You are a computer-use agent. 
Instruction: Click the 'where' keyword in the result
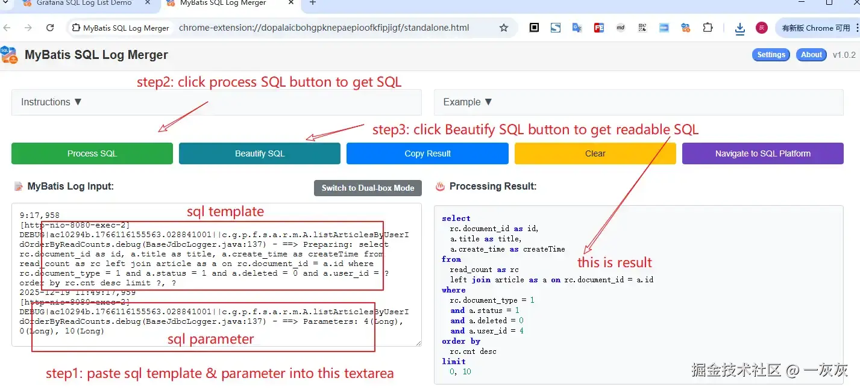(454, 290)
